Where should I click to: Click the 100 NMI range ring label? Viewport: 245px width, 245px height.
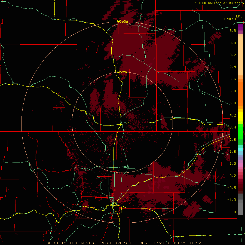click(122, 22)
